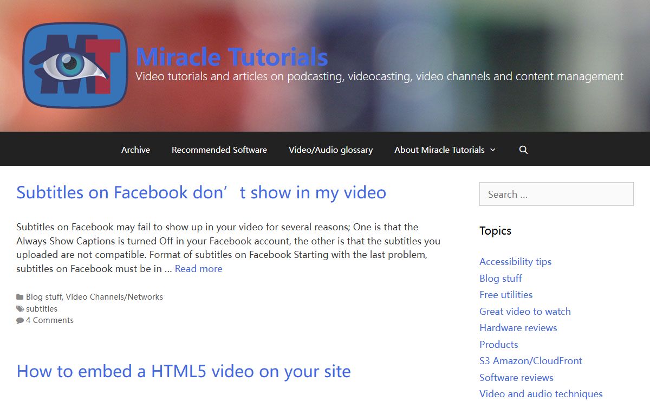
Task: Click the Topics sidebar heading
Action: (495, 231)
